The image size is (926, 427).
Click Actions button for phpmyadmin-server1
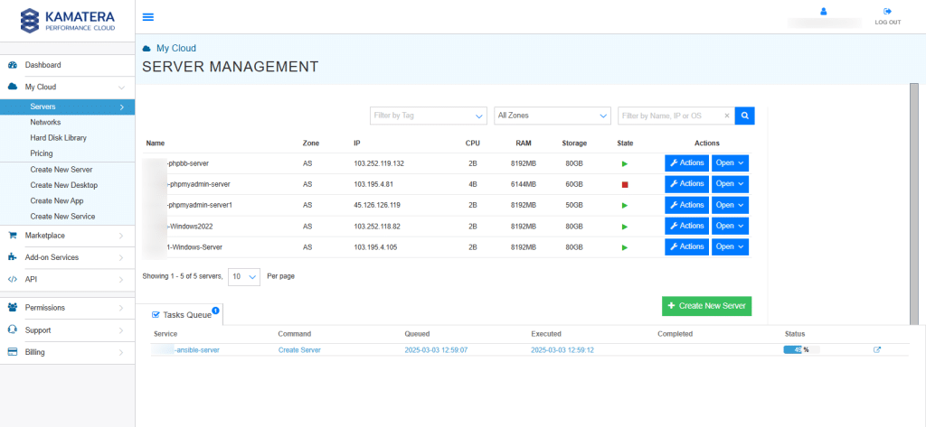[687, 205]
